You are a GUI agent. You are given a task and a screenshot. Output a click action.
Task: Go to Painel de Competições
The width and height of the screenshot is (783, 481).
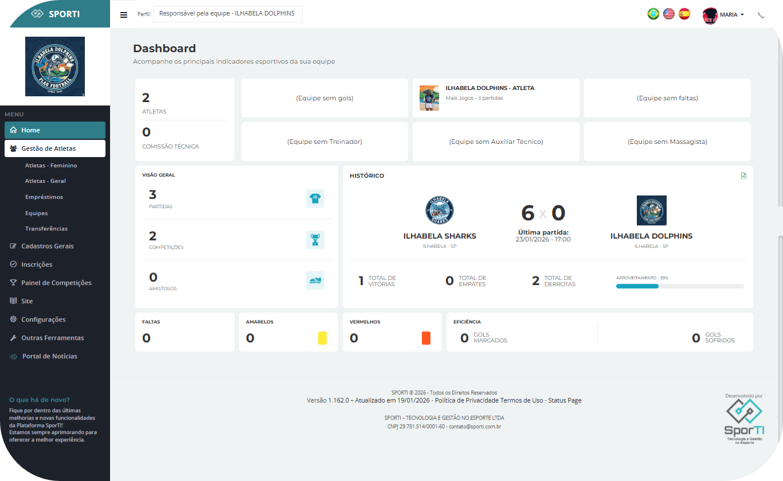pos(56,283)
